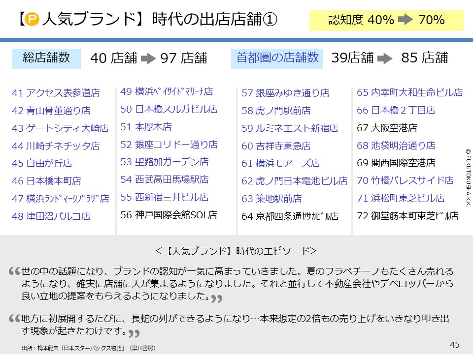Click the closing quote mark after なりました。
The width and height of the screenshot is (473, 354).
pyautogui.click(x=216, y=299)
